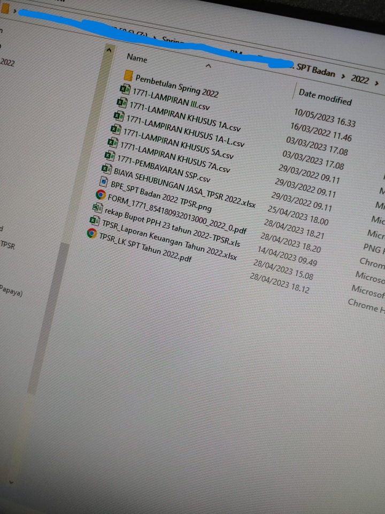Select TPSR item in navigation pane

click(x=7, y=244)
